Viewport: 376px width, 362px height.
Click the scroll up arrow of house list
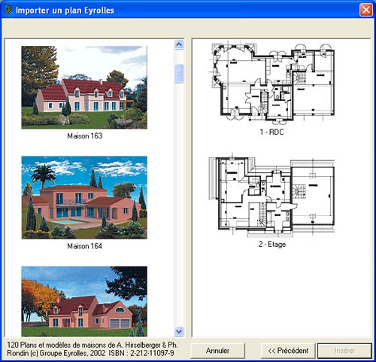click(179, 44)
